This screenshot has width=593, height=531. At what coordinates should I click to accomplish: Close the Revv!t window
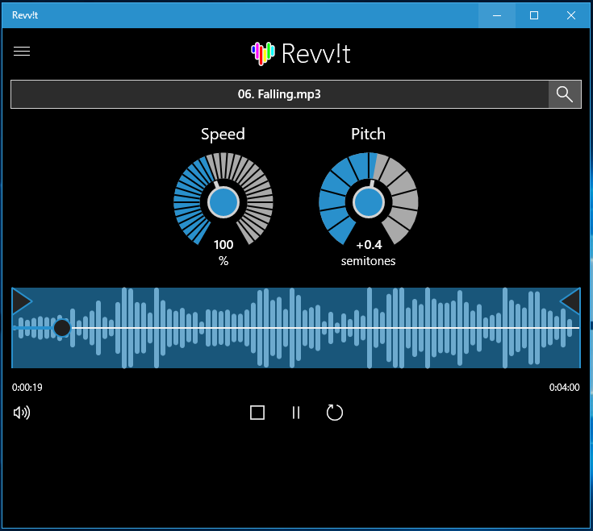[x=571, y=15]
